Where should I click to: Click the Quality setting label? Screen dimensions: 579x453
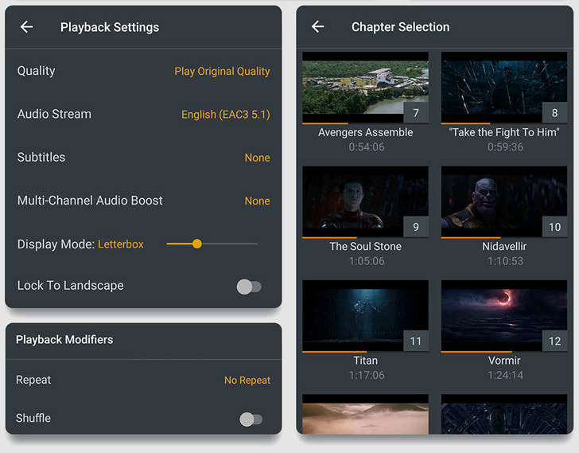click(37, 71)
